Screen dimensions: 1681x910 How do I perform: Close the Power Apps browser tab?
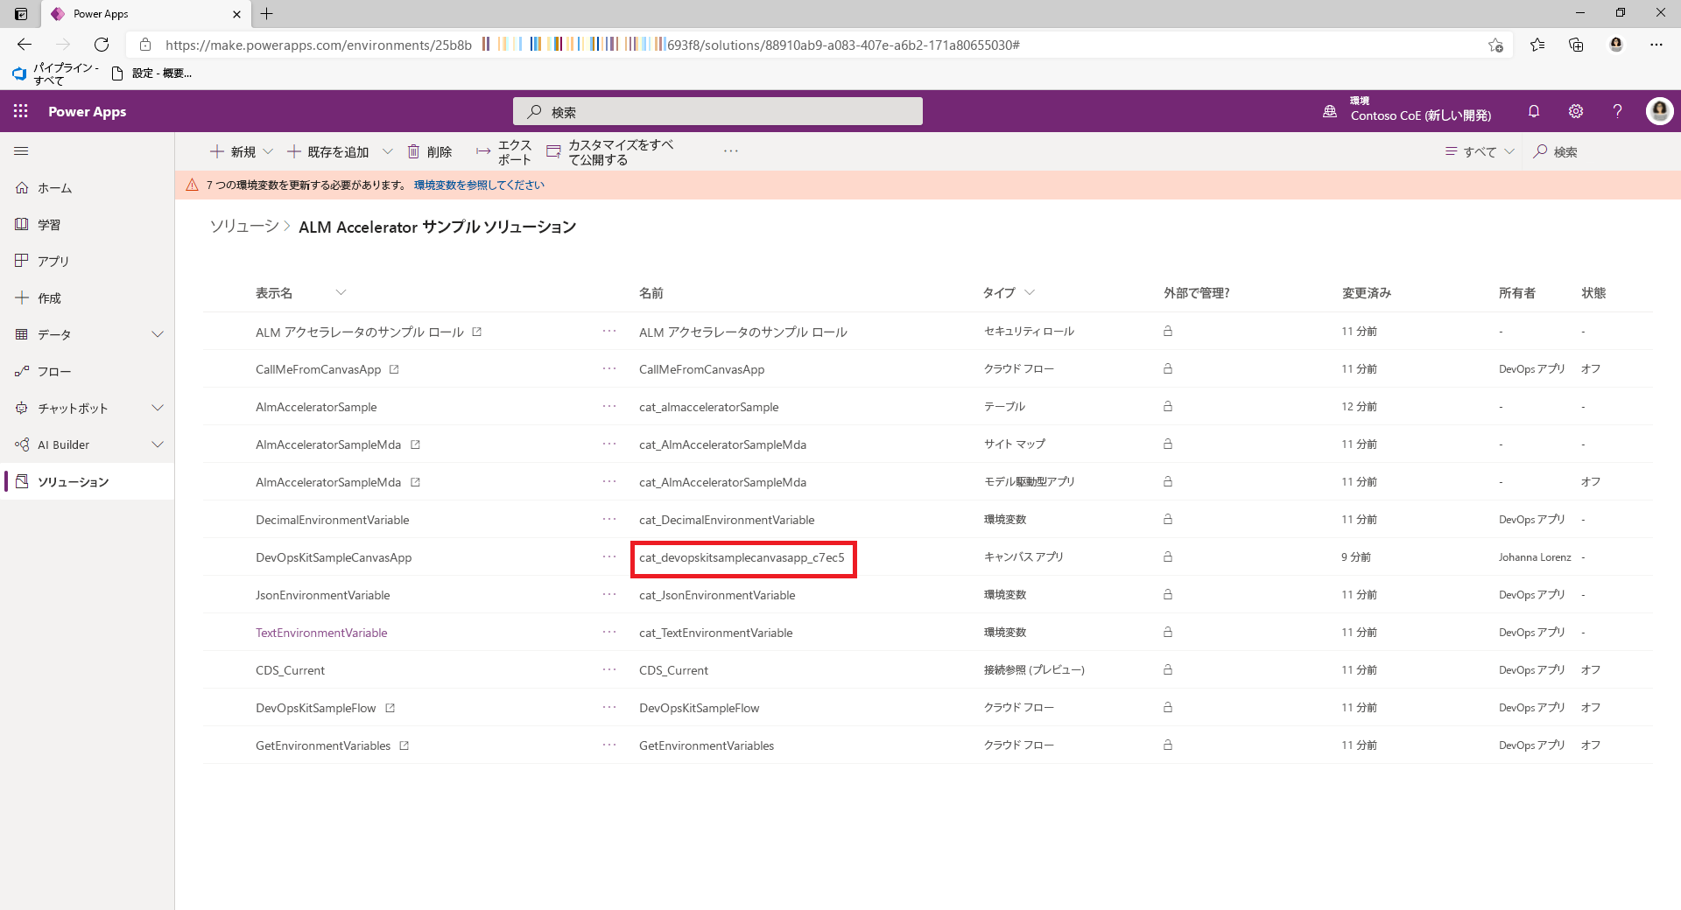(236, 14)
